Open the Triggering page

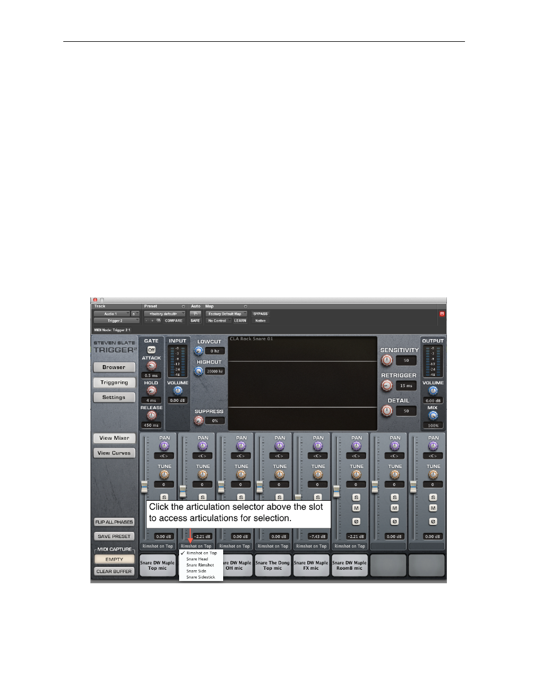click(114, 383)
